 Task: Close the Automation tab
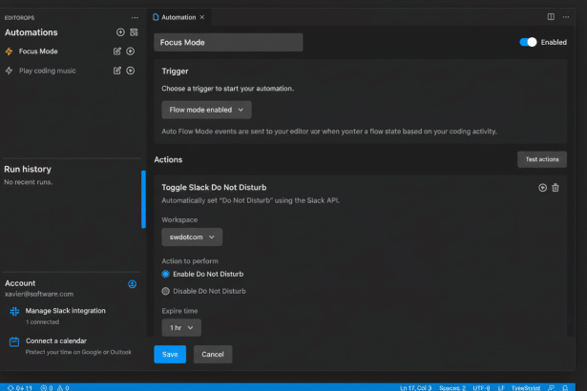202,17
